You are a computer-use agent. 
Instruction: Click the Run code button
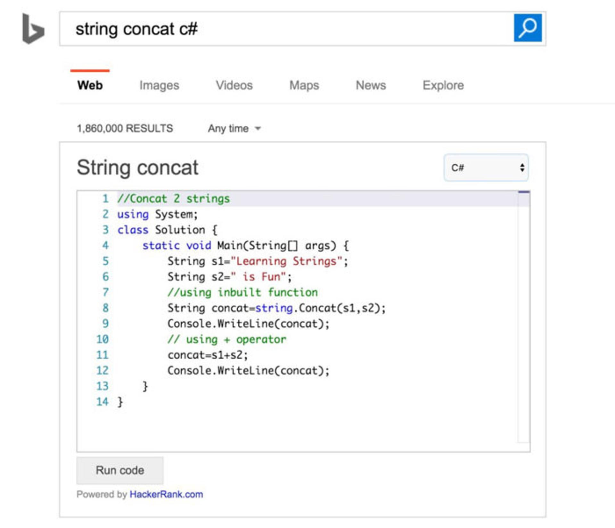[x=120, y=470]
